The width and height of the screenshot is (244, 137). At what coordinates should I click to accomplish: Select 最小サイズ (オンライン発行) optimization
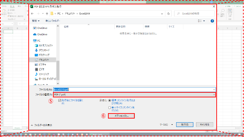click(x=110, y=107)
